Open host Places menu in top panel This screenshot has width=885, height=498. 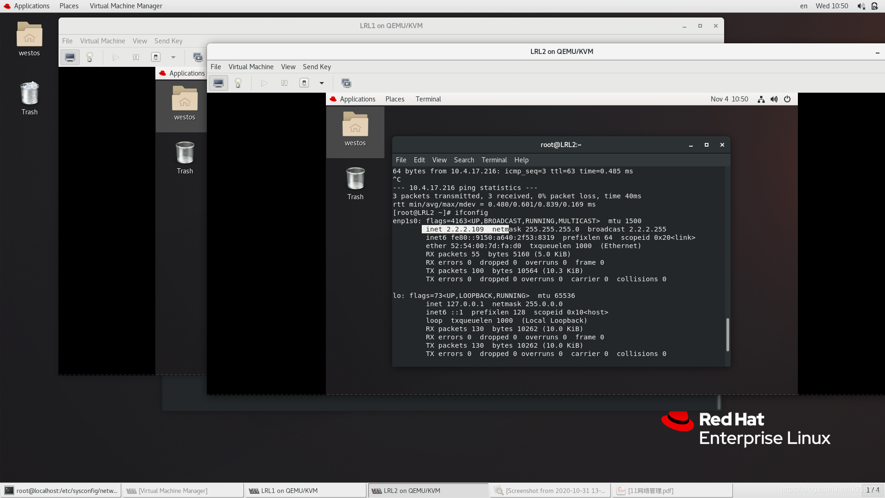pyautogui.click(x=69, y=6)
